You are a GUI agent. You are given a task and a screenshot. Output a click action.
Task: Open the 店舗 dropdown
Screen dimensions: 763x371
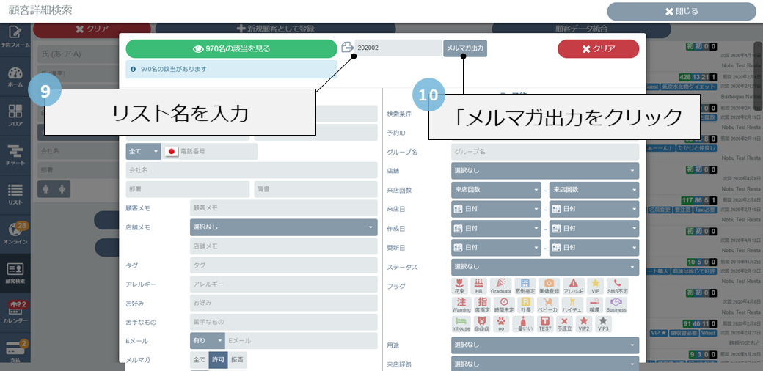click(544, 171)
